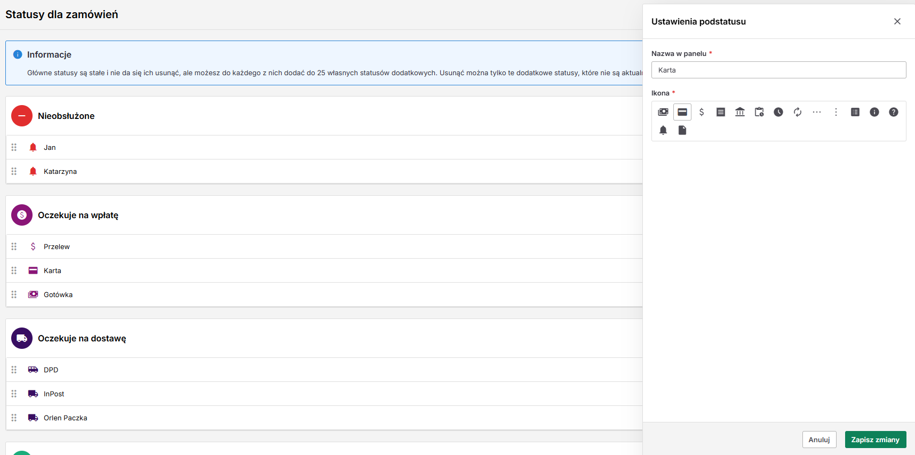
Task: Select the cash banknote icon in Ikona picker
Action: click(663, 112)
